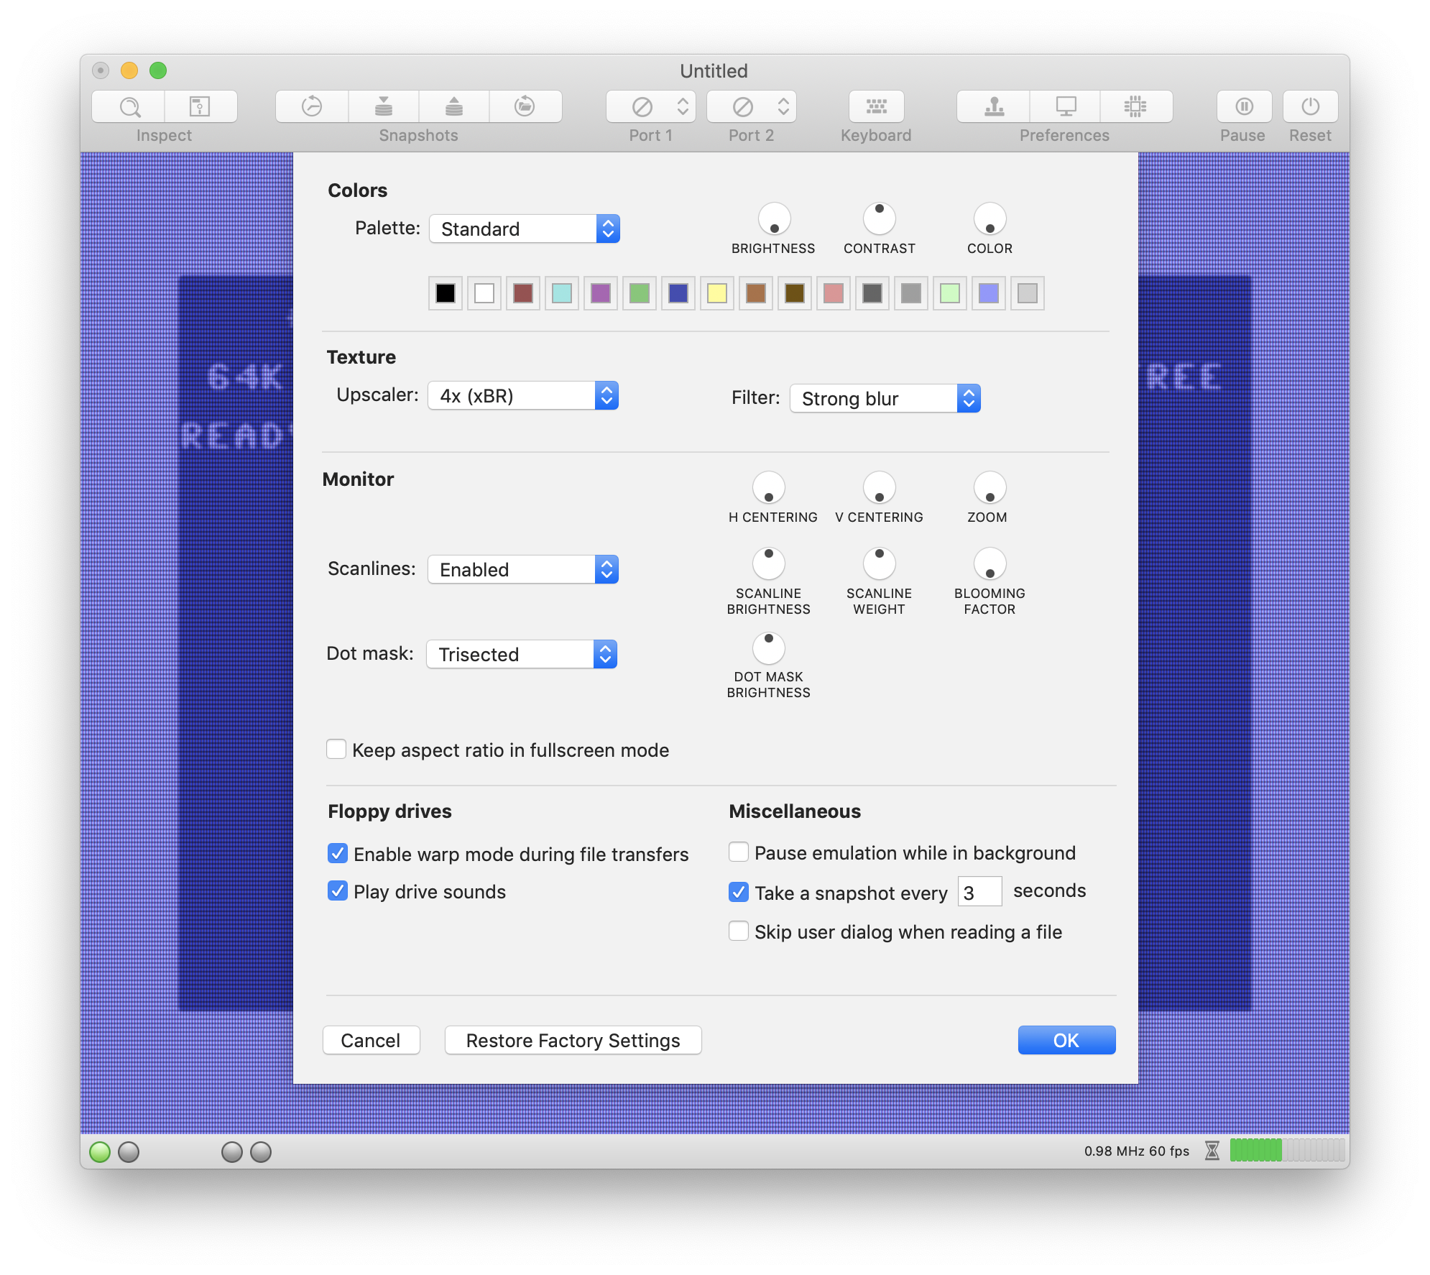
Task: Click the circular-arrow folder Snapshots icon
Action: point(525,107)
